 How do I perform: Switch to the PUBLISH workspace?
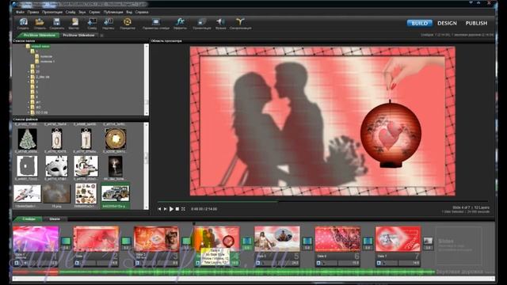tap(476, 23)
